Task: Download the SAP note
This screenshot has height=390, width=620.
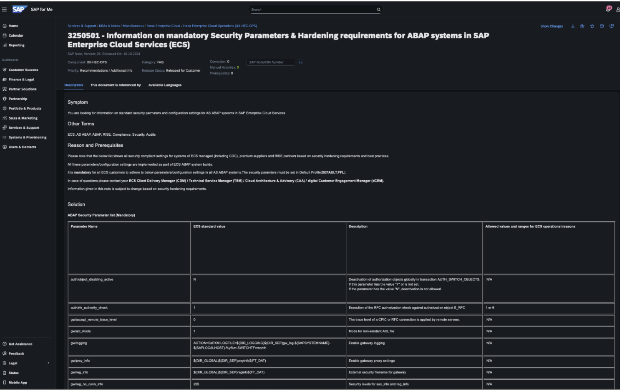Action: pos(573,26)
